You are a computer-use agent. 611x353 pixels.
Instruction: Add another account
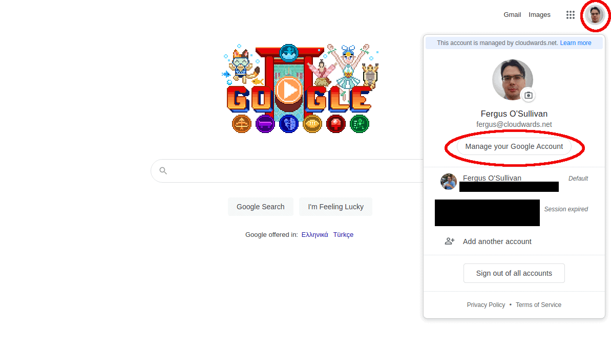tap(514, 241)
